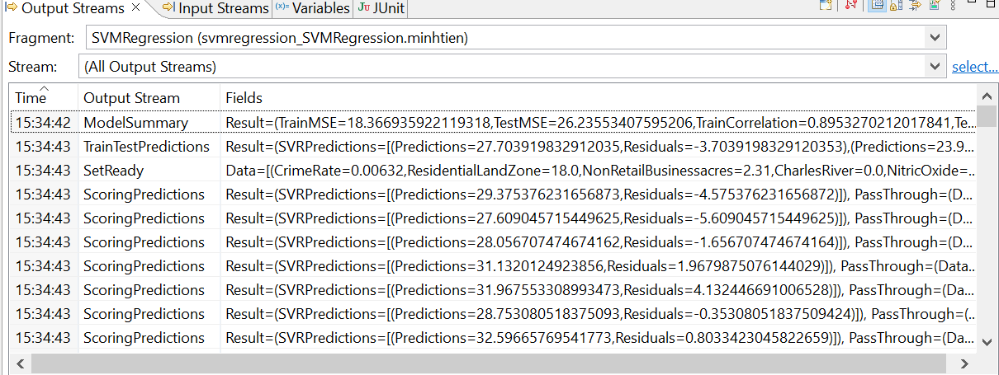Click the yellow arrows toolbar icon
The width and height of the screenshot is (999, 375).
pos(916,6)
